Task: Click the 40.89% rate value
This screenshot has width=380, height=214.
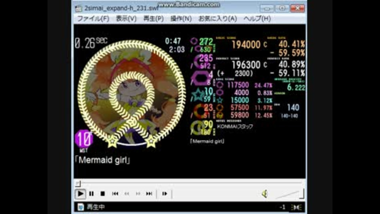Action: click(x=292, y=64)
